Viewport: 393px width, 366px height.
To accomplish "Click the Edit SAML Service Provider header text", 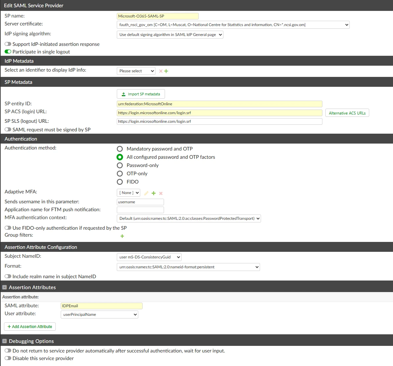I will (x=34, y=6).
